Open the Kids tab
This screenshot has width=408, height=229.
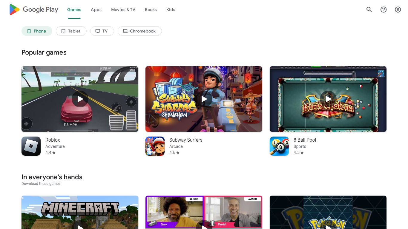tap(171, 10)
